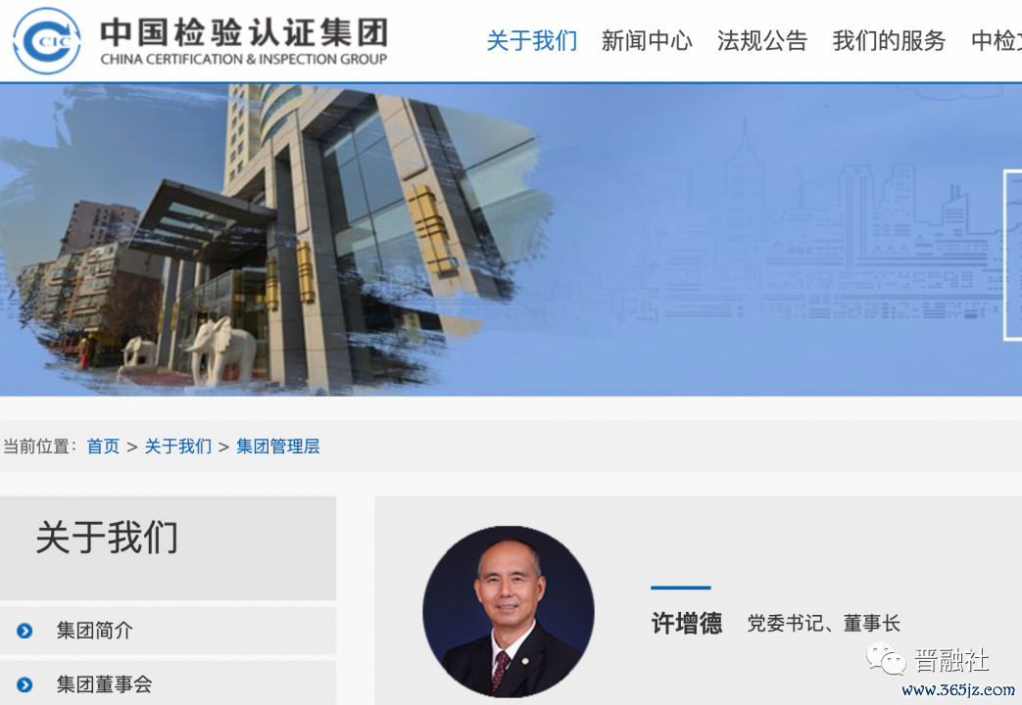The image size is (1022, 705).
Task: Open the 关于我们 navigation menu
Action: pyautogui.click(x=532, y=41)
